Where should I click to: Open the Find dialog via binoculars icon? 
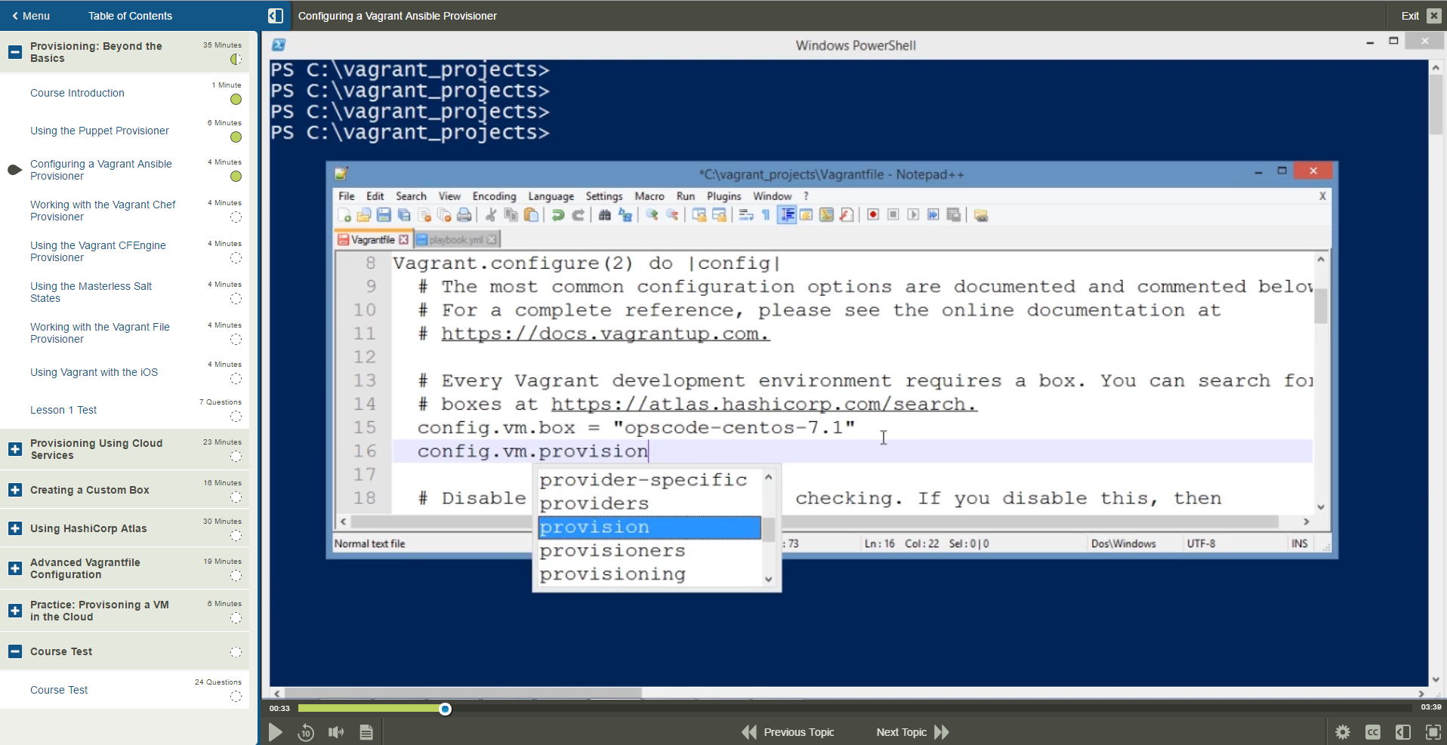coord(604,214)
